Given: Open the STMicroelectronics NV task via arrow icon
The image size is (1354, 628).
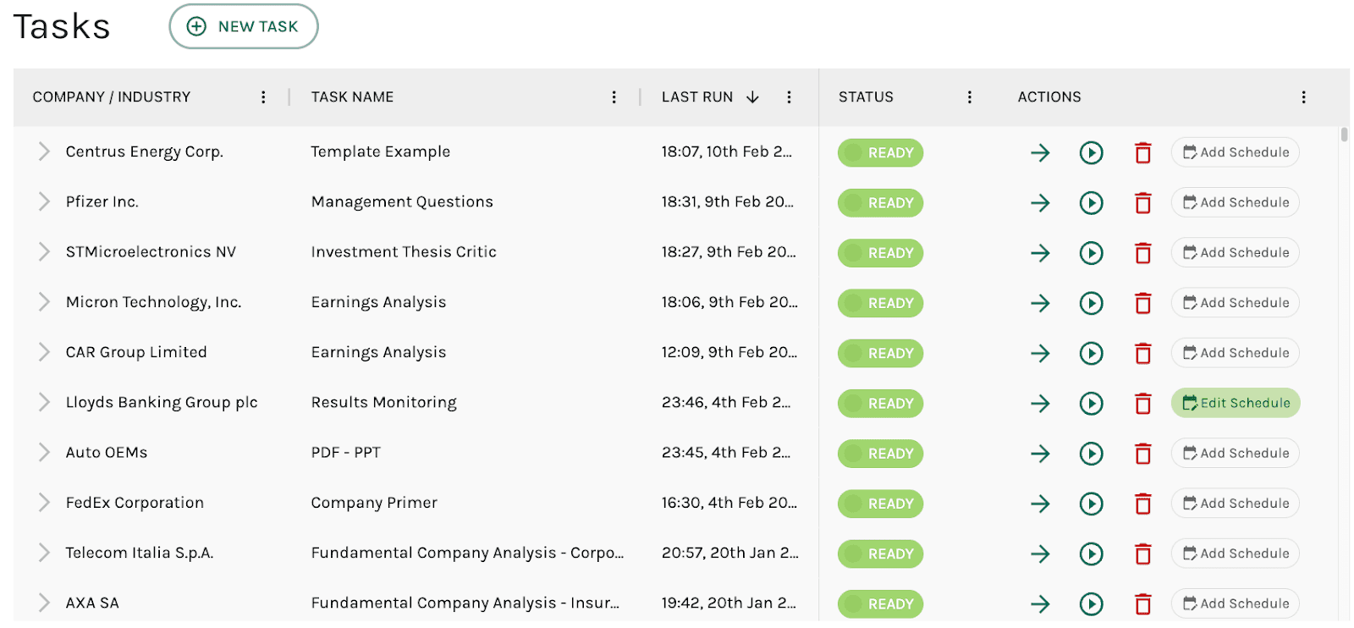Looking at the screenshot, I should pyautogui.click(x=1040, y=253).
